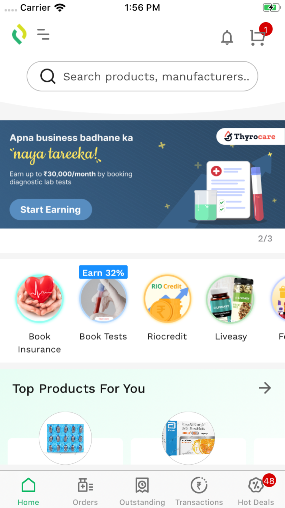Screen dimensions: 285x508
Task: Open the Riocredit coin icon
Action: click(x=167, y=299)
